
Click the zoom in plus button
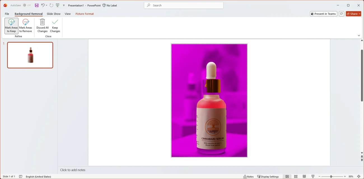click(345, 176)
